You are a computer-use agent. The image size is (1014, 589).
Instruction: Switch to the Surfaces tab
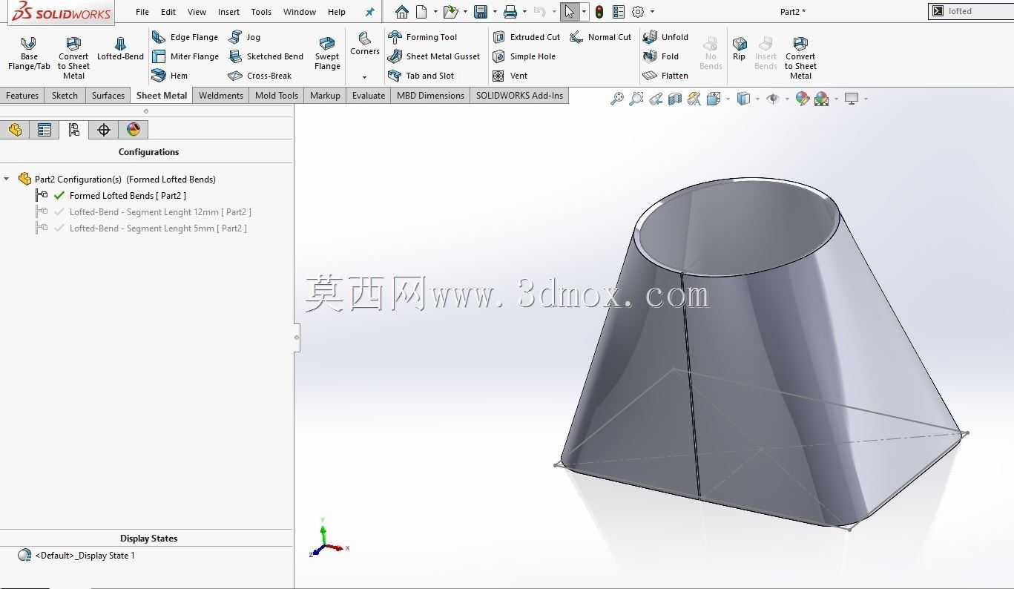108,96
